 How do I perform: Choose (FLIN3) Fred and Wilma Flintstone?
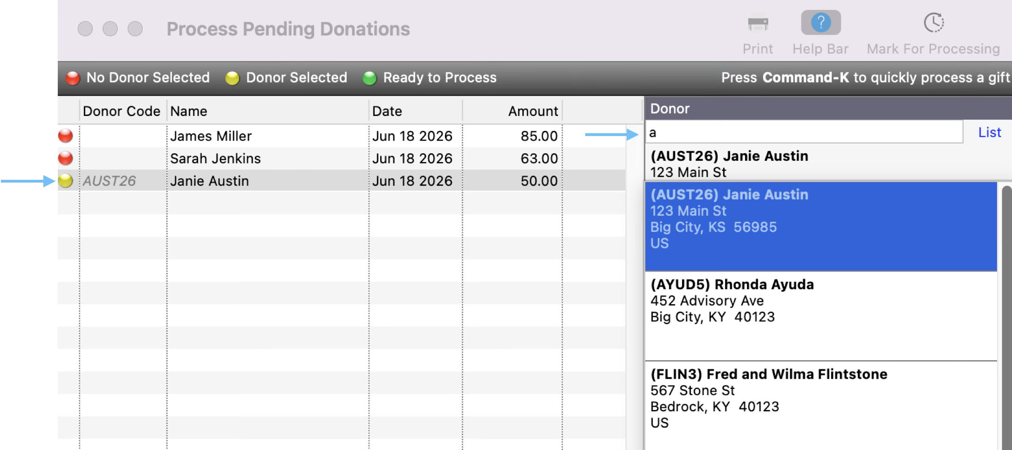[821, 405]
